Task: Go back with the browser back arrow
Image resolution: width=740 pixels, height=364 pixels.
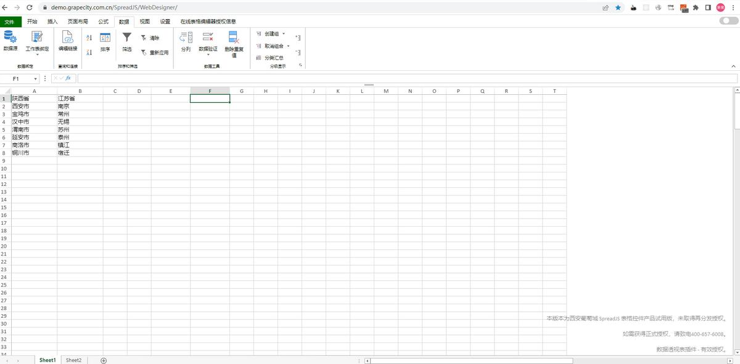Action: point(5,7)
